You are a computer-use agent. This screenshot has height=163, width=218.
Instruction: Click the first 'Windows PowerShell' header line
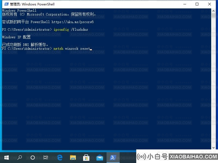(19, 10)
